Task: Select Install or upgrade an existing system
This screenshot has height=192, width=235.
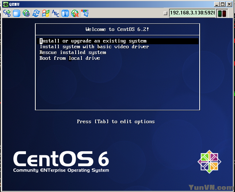Action: pyautogui.click(x=117, y=41)
